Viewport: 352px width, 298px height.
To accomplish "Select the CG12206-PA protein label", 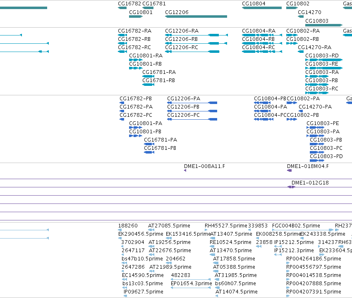I will (184, 99).
